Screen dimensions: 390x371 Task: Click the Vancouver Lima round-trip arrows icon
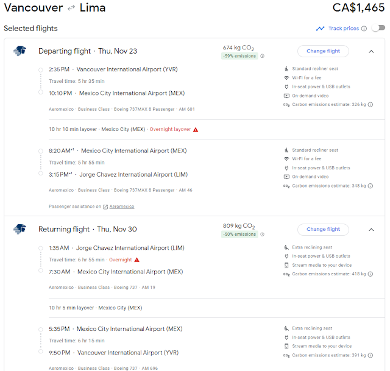click(x=71, y=8)
